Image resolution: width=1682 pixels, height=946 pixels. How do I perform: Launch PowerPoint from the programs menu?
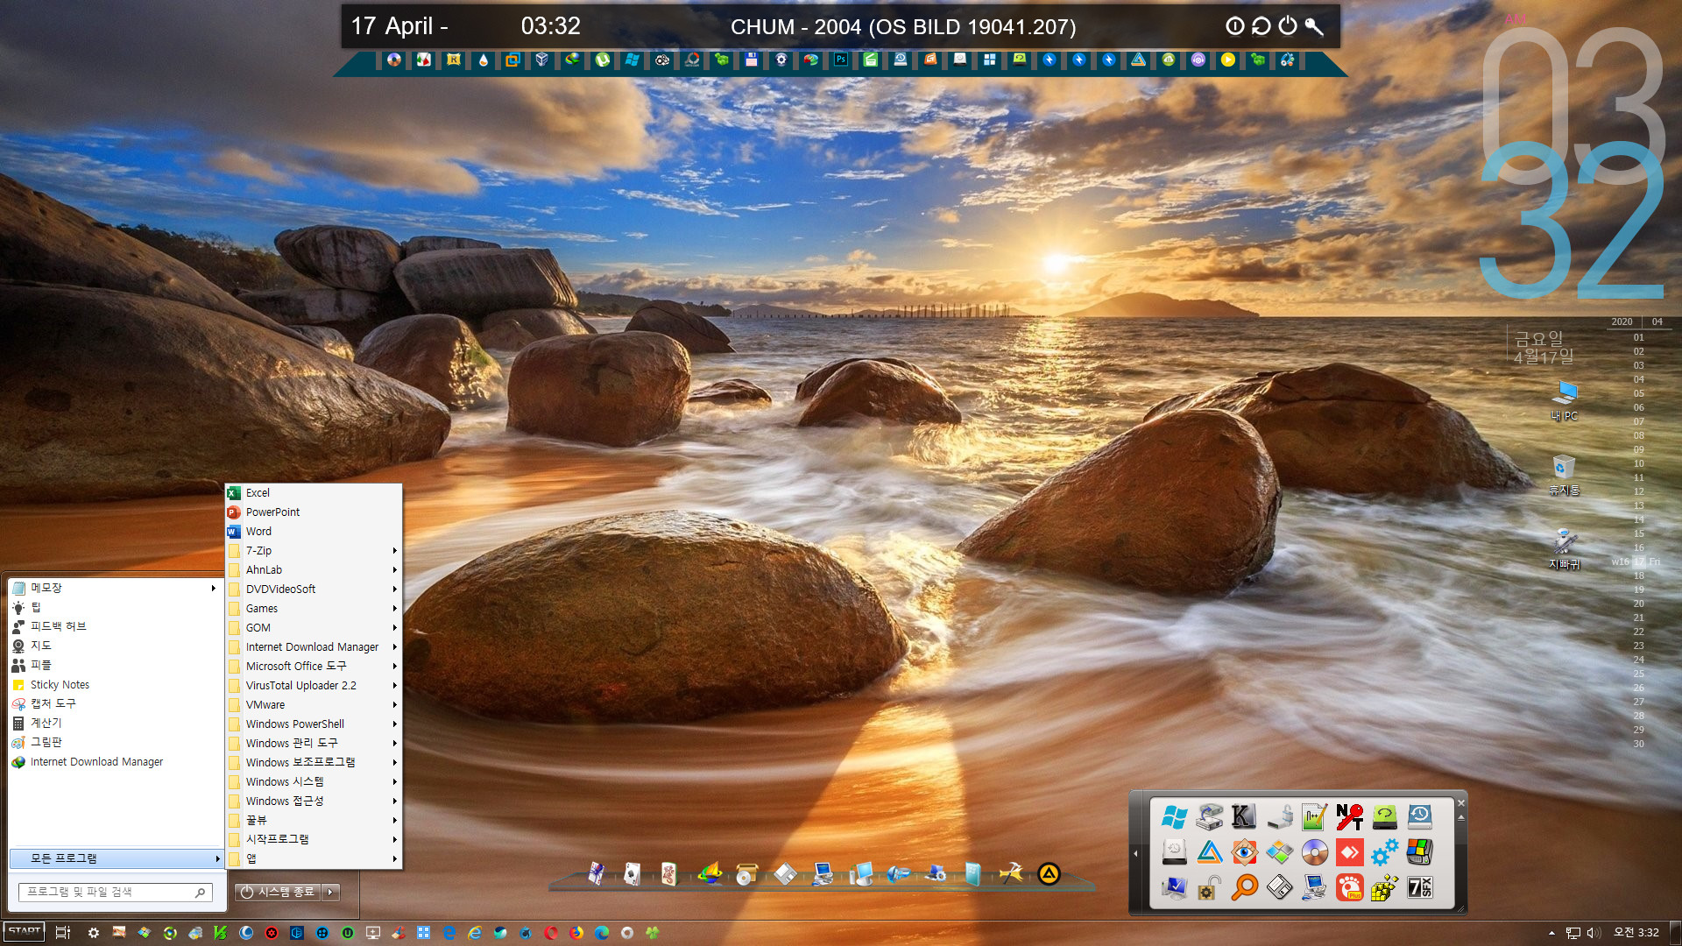(314, 512)
